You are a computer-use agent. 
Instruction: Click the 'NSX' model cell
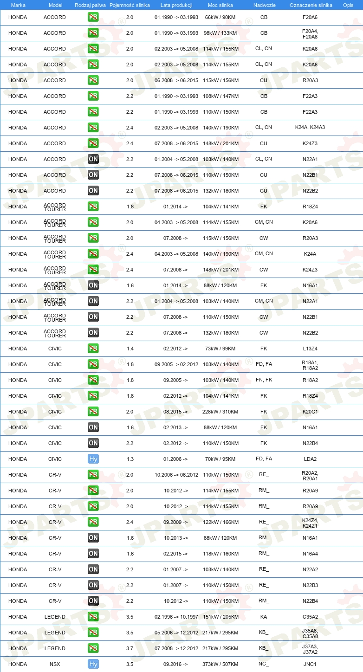point(55,664)
